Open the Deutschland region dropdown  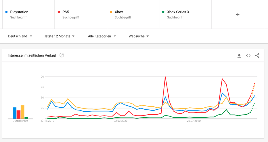20,36
